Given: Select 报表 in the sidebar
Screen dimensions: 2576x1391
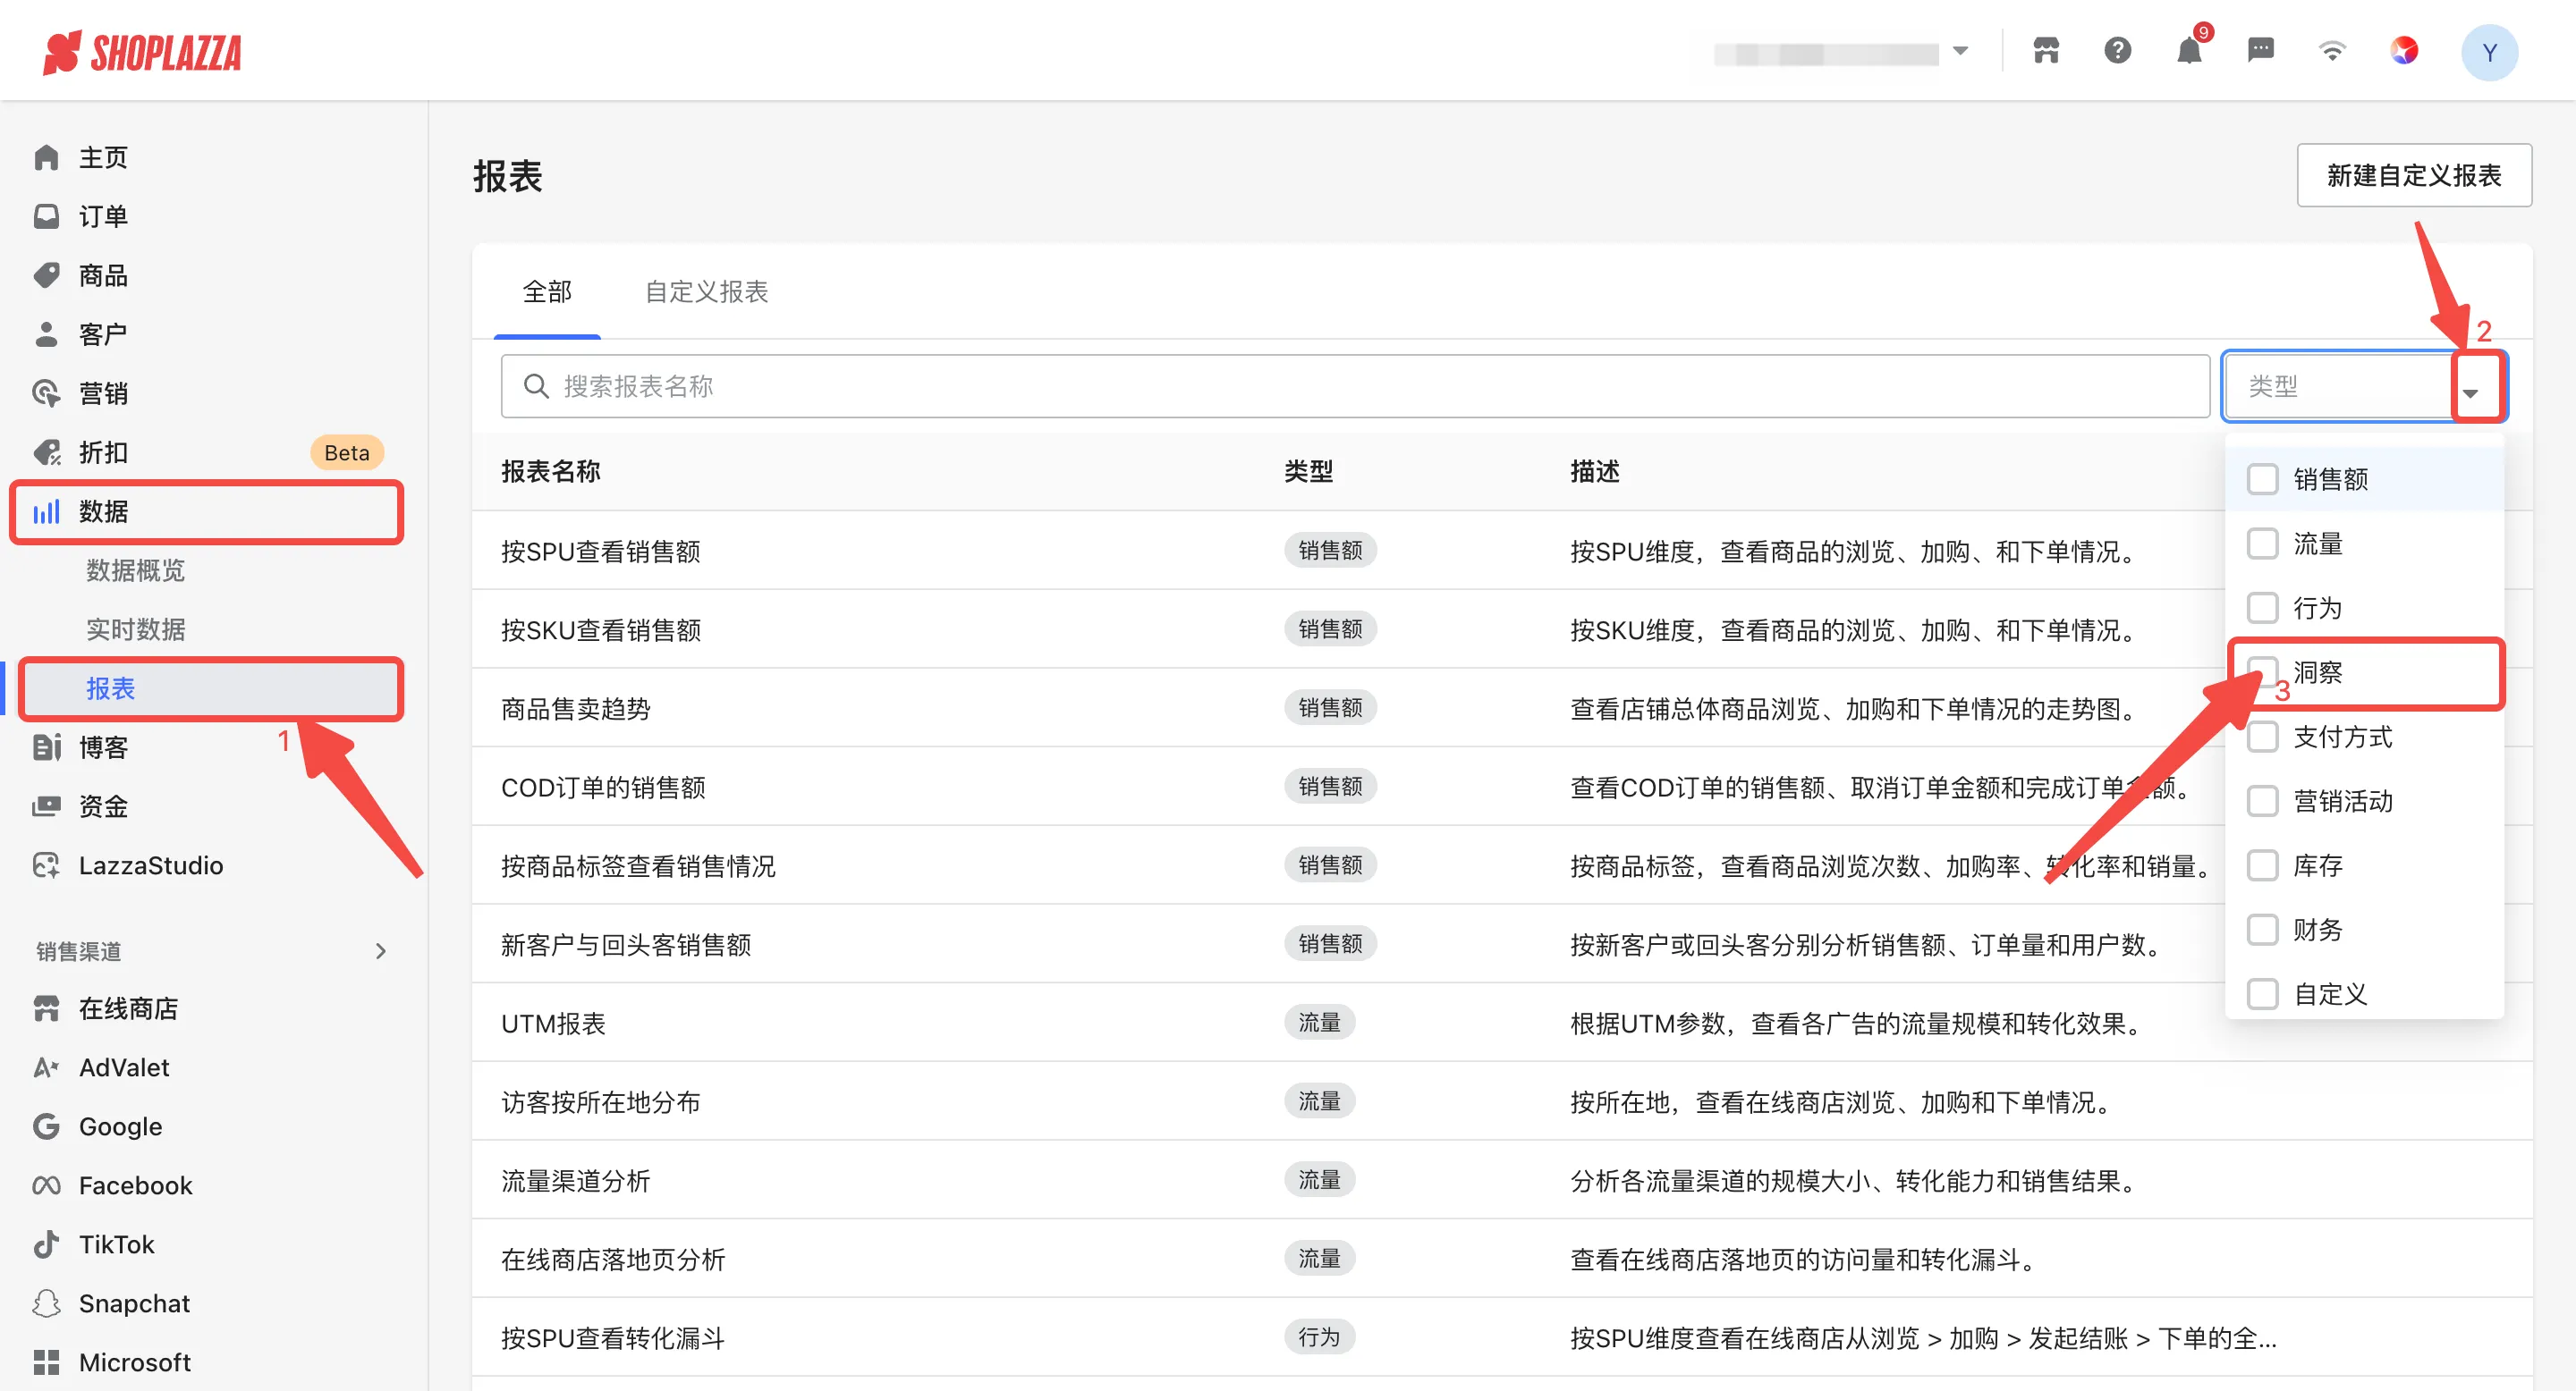Looking at the screenshot, I should click(x=210, y=688).
